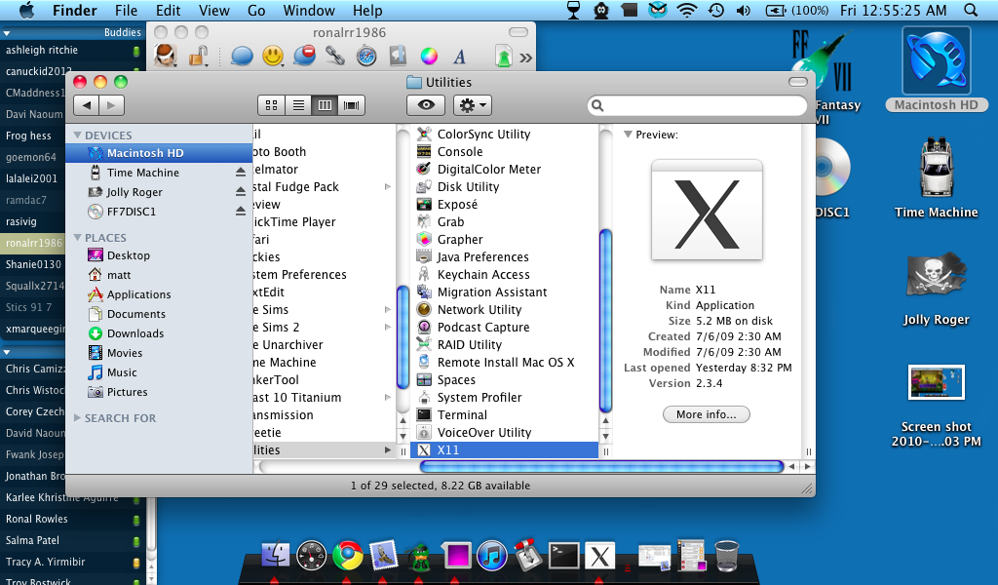This screenshot has height=585, width=998.
Task: Select Console in the Utilities column
Action: point(460,152)
